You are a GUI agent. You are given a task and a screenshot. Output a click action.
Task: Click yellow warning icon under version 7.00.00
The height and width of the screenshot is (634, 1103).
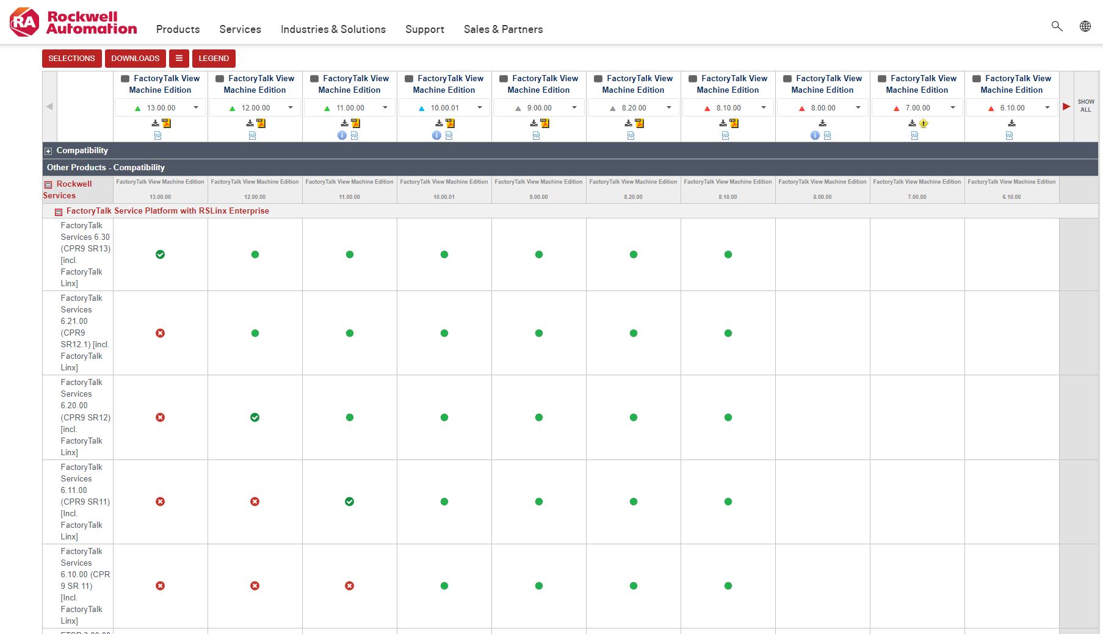pyautogui.click(x=924, y=123)
